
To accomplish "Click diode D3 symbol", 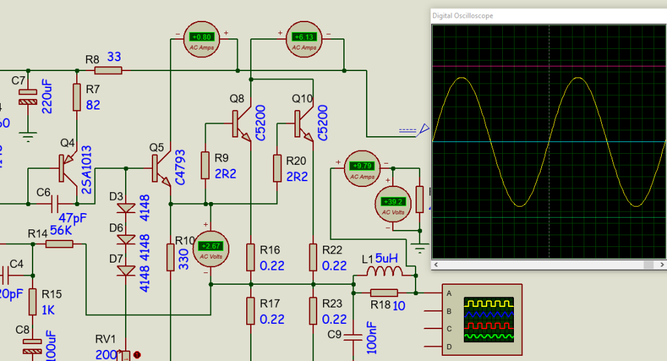I will pos(125,209).
